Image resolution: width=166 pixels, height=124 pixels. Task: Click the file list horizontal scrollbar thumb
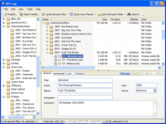70,67
